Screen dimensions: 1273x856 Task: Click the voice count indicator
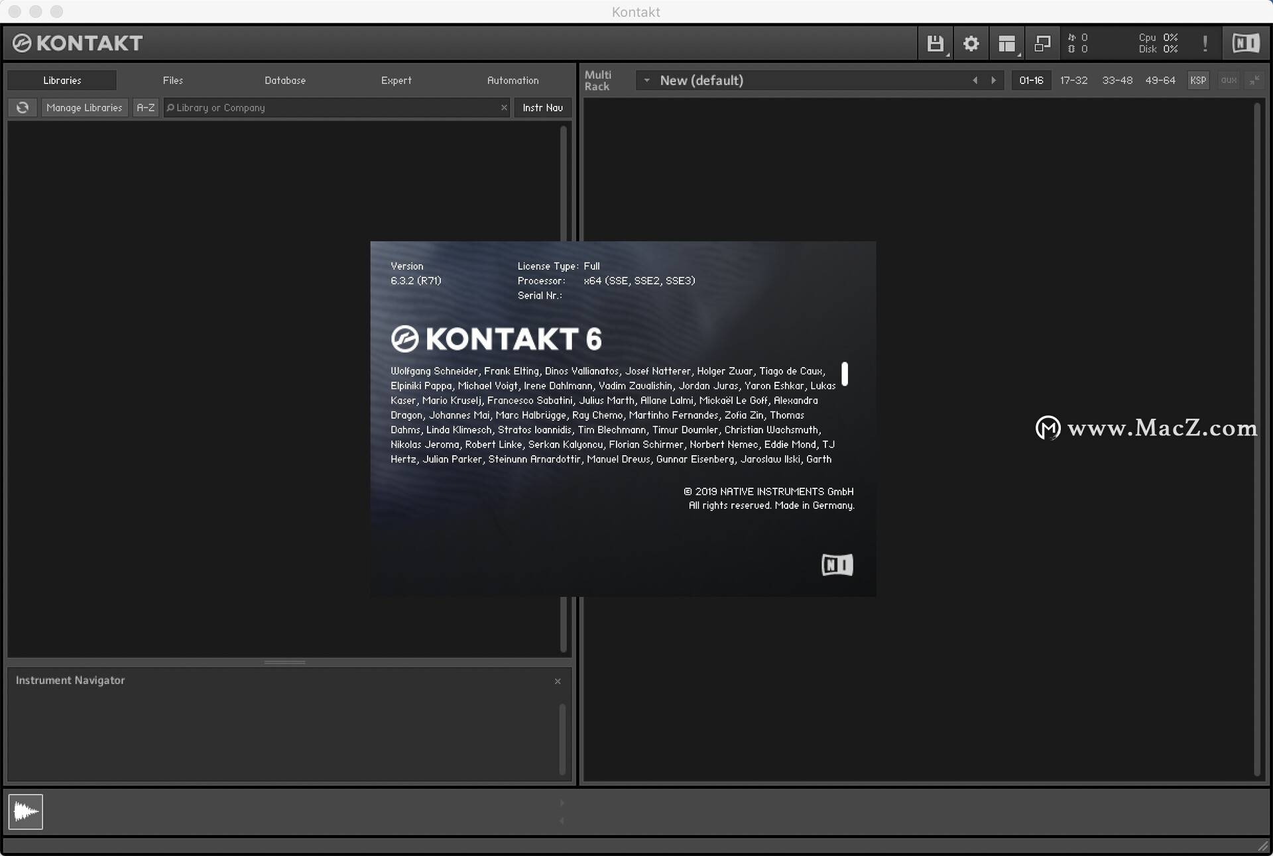pos(1078,38)
